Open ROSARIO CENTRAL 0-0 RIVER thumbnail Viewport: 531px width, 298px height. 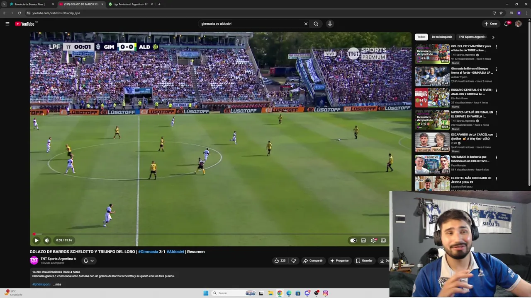[432, 97]
